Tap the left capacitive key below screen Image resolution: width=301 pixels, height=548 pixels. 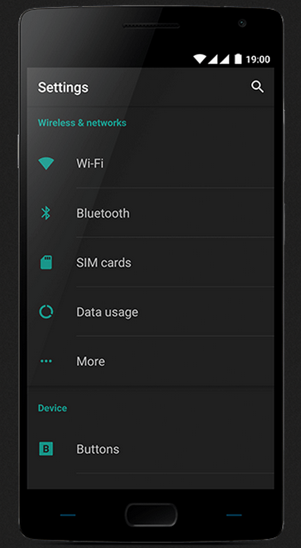coord(67,515)
